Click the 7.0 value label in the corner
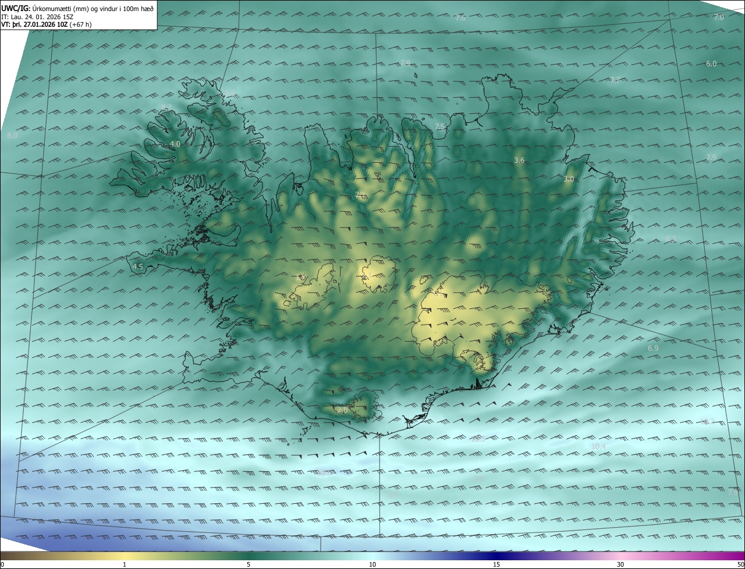This screenshot has width=745, height=569. tap(719, 17)
